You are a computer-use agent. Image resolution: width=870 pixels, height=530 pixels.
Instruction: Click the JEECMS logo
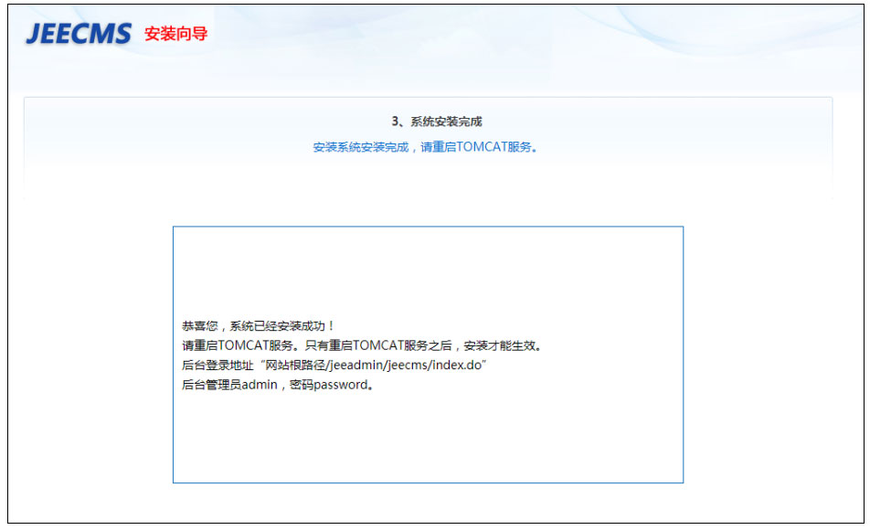tap(79, 34)
